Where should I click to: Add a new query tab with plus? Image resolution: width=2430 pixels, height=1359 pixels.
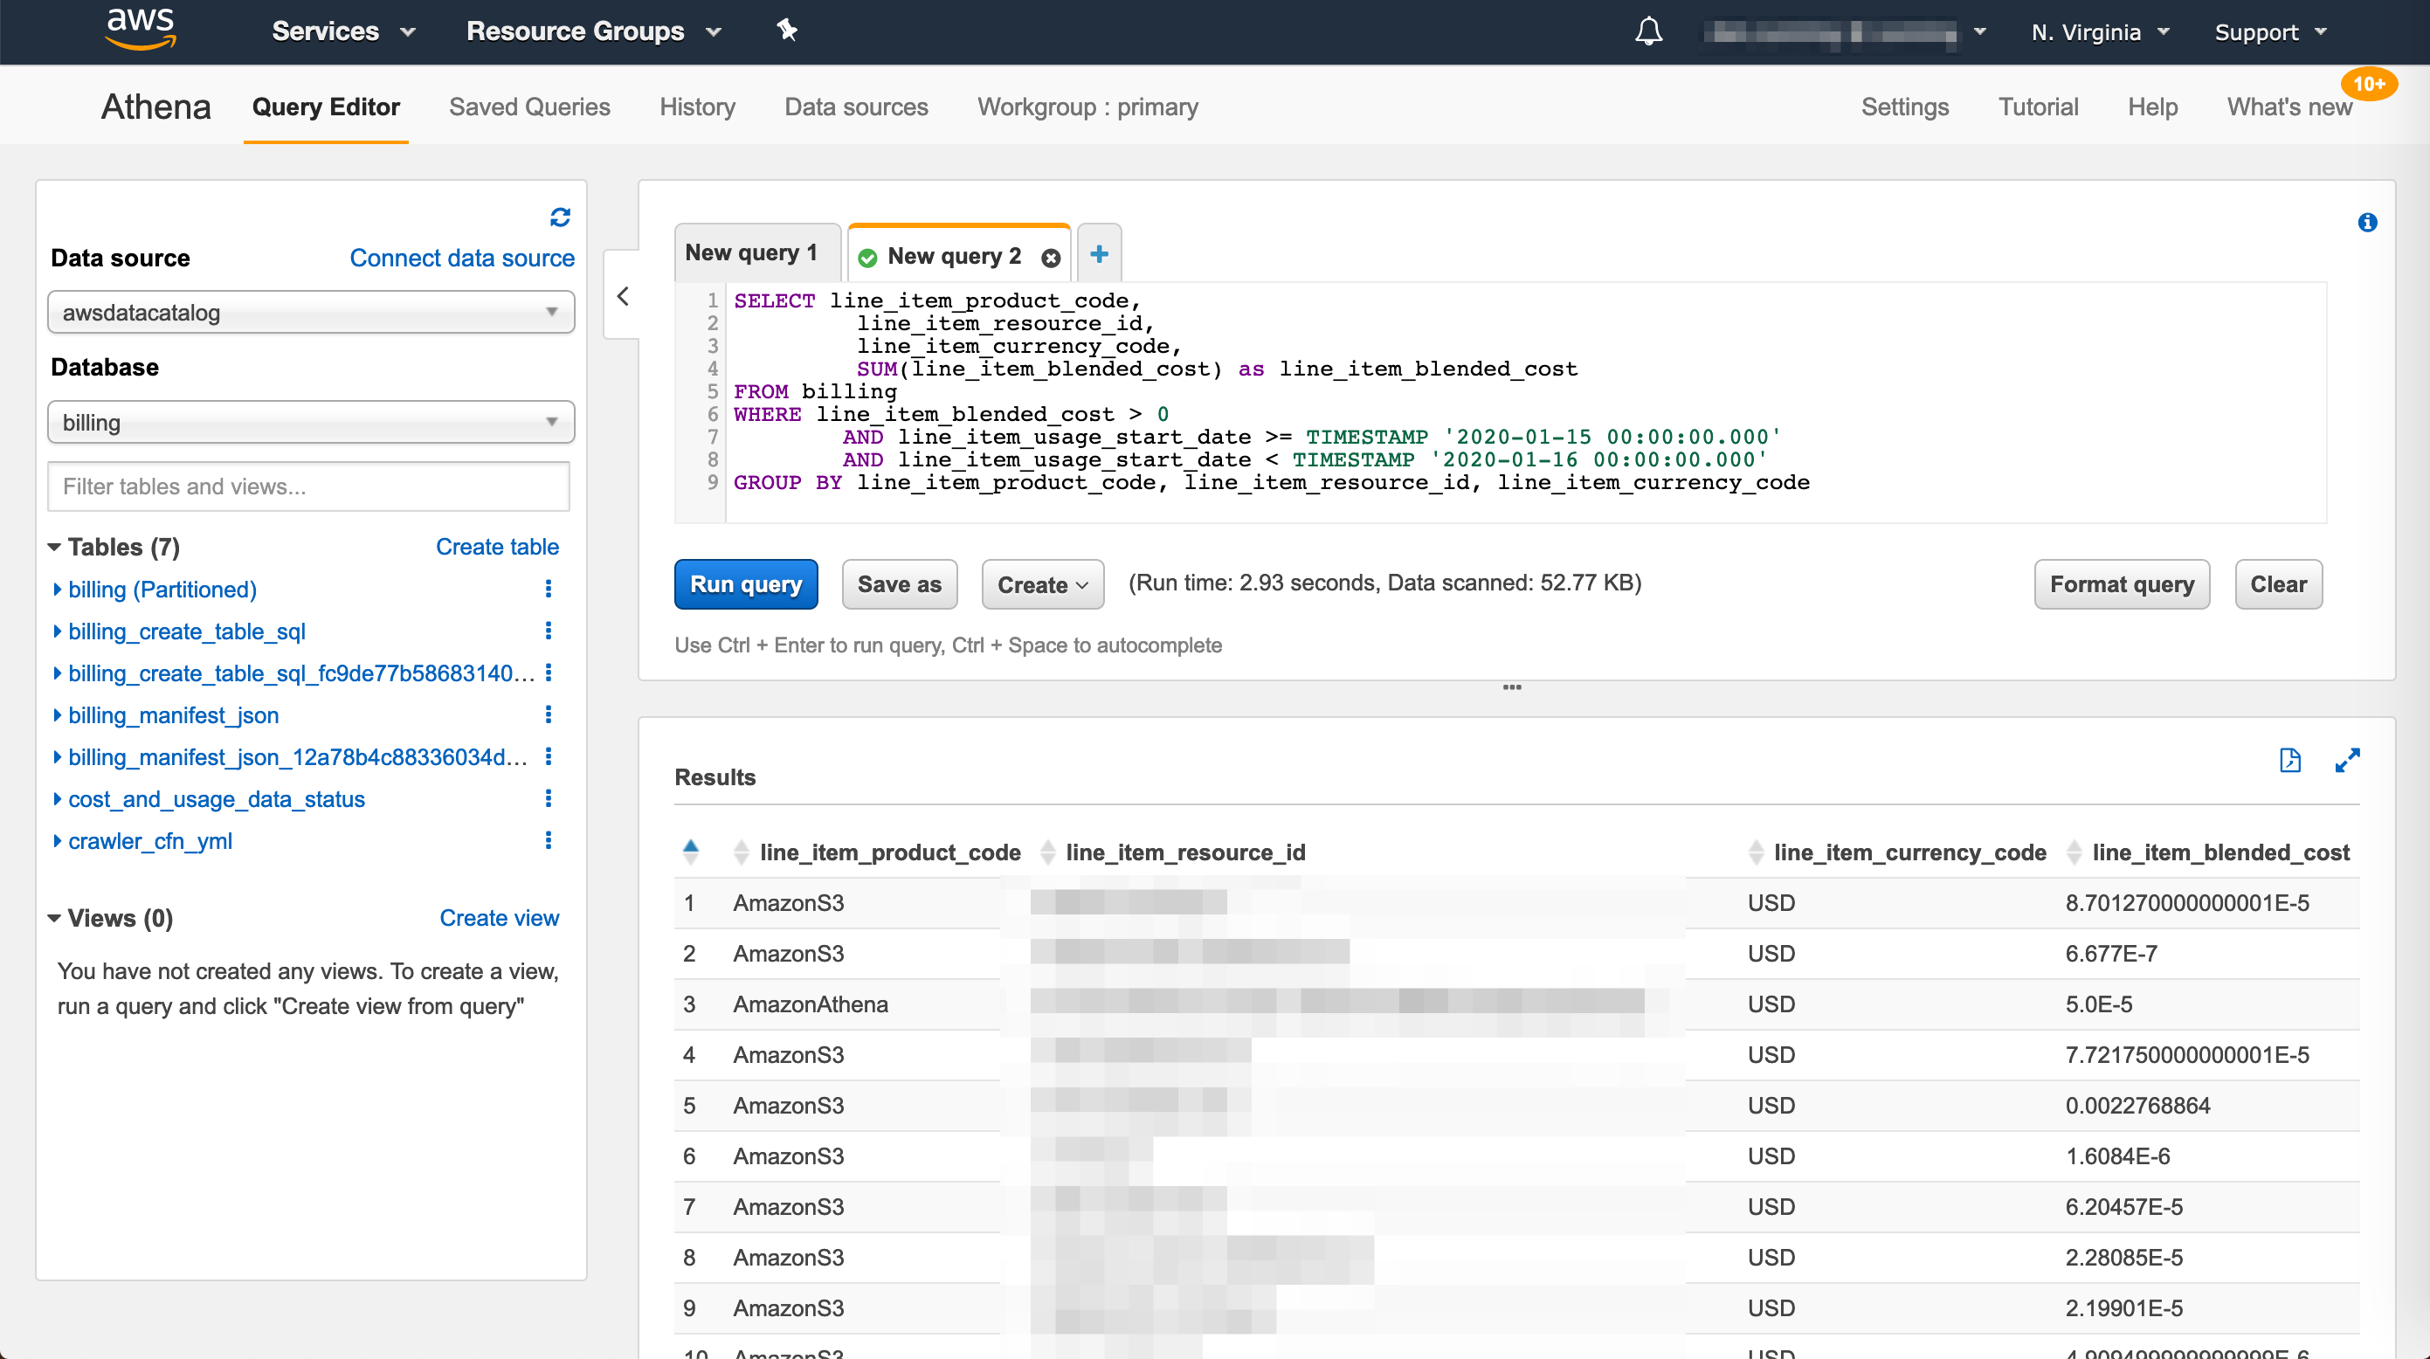coord(1099,253)
